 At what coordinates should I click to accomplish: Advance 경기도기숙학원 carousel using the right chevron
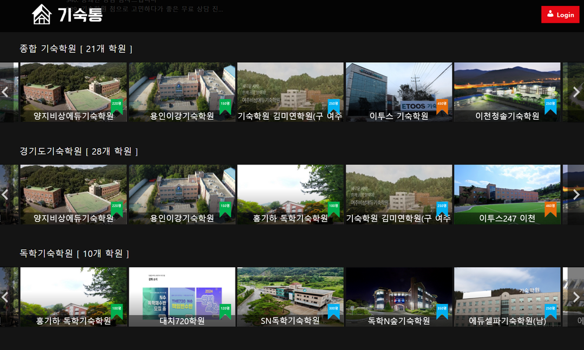(576, 194)
